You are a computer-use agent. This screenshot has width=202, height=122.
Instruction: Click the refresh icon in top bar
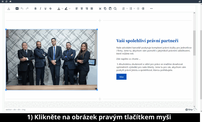[7, 2]
